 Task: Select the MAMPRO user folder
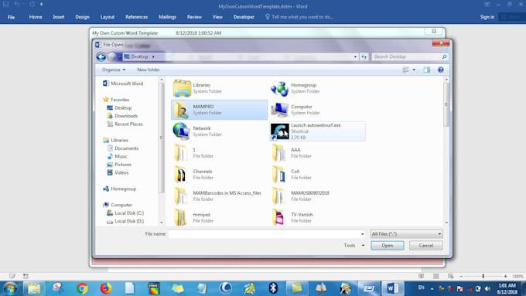[220, 110]
